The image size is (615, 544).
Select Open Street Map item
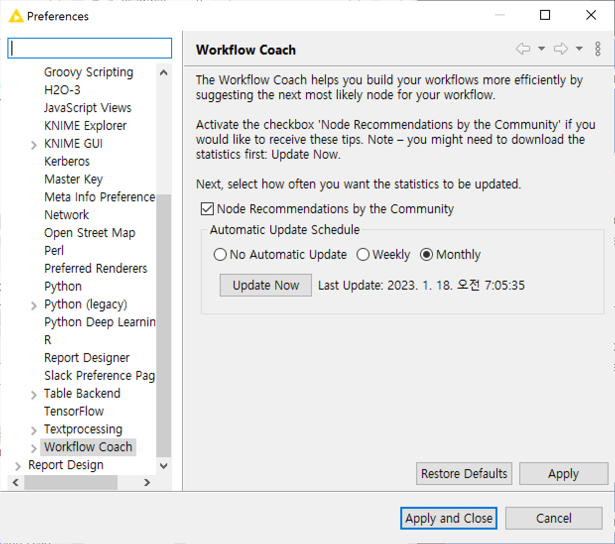click(x=90, y=233)
